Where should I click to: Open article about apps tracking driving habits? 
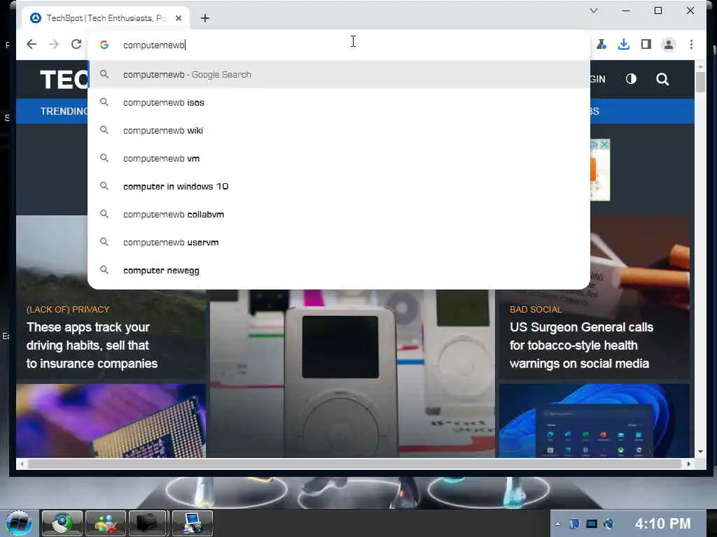pos(92,345)
